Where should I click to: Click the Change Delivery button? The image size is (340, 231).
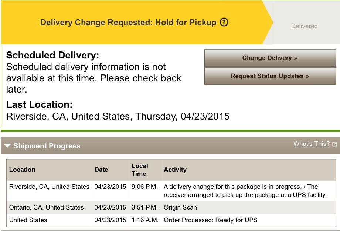pyautogui.click(x=270, y=58)
